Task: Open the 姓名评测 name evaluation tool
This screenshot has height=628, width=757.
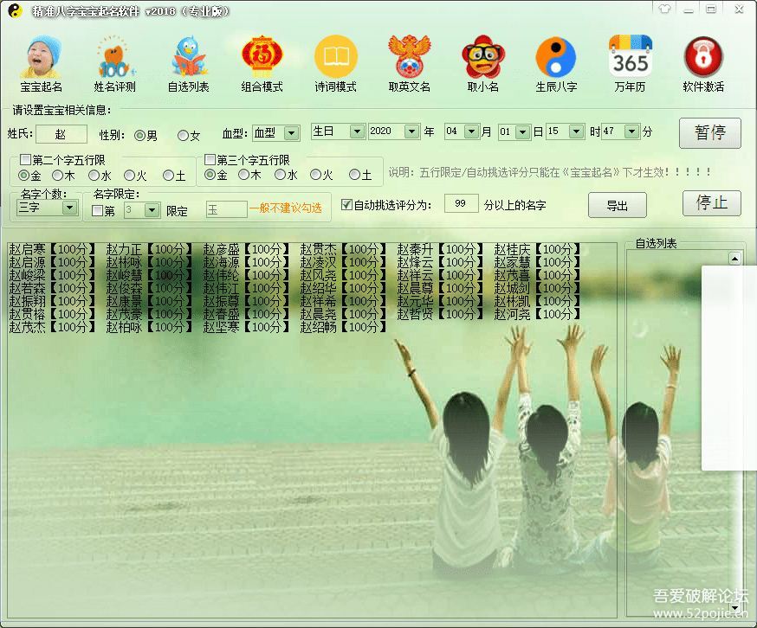Action: click(113, 61)
